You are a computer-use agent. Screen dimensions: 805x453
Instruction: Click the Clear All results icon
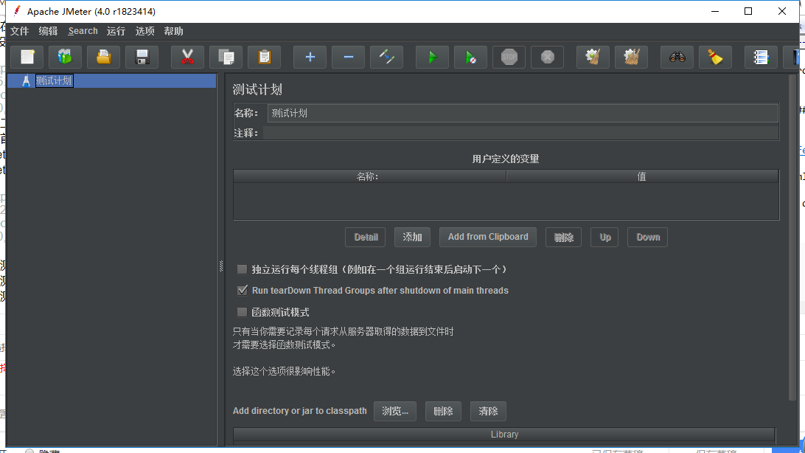[631, 57]
